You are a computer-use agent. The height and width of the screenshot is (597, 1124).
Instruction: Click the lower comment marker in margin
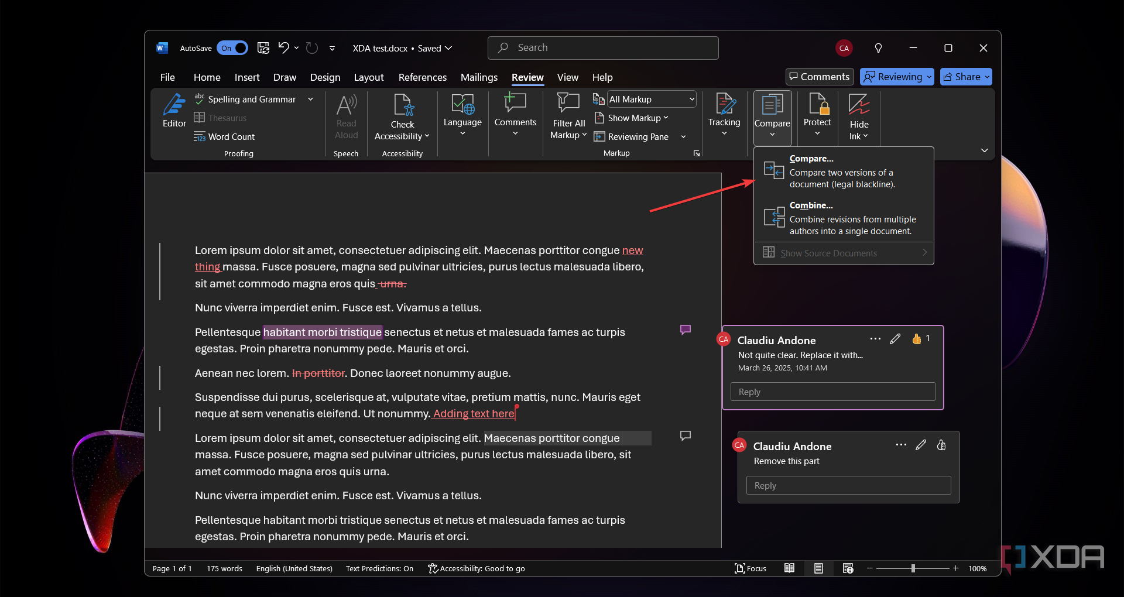(686, 435)
